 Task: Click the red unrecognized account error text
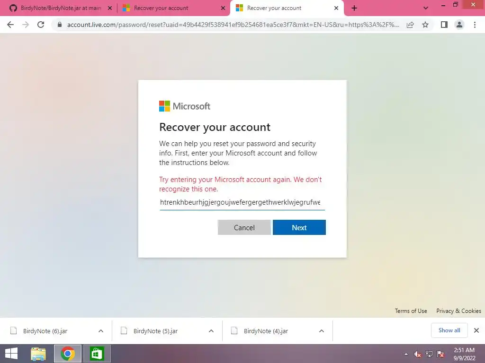(240, 184)
